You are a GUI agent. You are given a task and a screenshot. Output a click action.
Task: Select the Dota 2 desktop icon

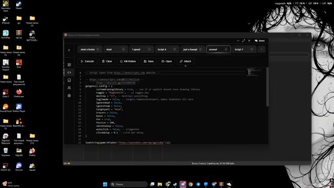6,93
